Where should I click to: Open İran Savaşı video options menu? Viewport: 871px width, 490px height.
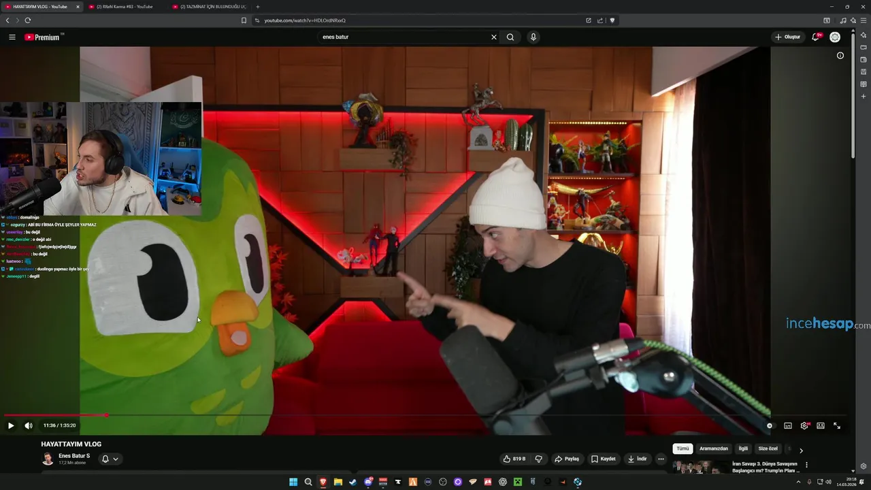tap(806, 465)
